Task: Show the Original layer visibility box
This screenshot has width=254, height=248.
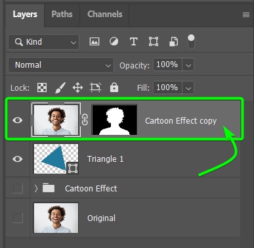Action: click(18, 218)
